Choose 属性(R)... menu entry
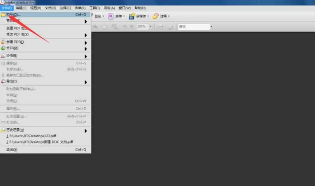The image size is (315, 186). [45, 109]
